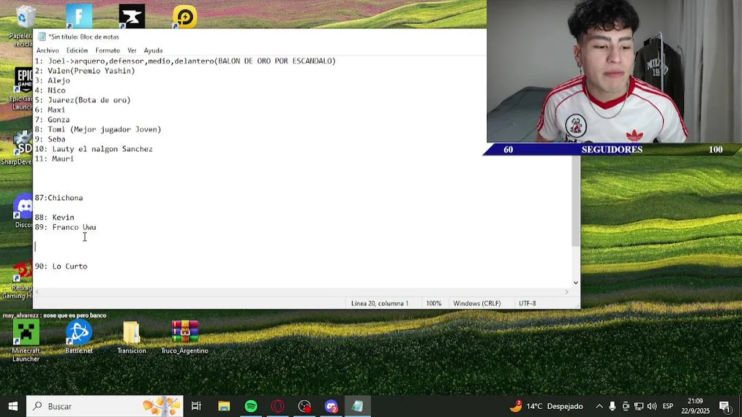Open the 21:09 clock and calendar
This screenshot has height=417, width=742.
(x=695, y=406)
